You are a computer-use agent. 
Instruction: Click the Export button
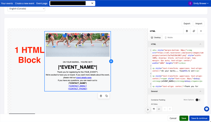tap(187, 24)
